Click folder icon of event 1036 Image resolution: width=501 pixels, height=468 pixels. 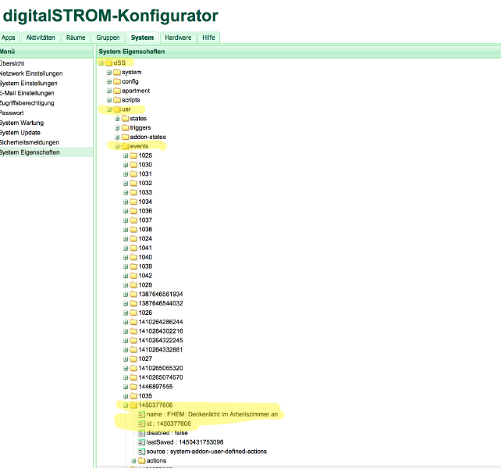[133, 211]
